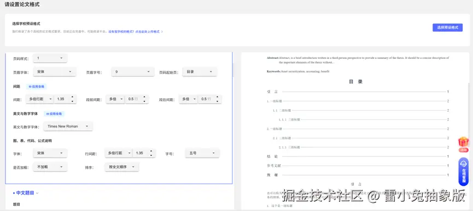The image size is (473, 211).
Task: Open the 段前间距 unit dropdown 多倍
Action: pos(115,99)
